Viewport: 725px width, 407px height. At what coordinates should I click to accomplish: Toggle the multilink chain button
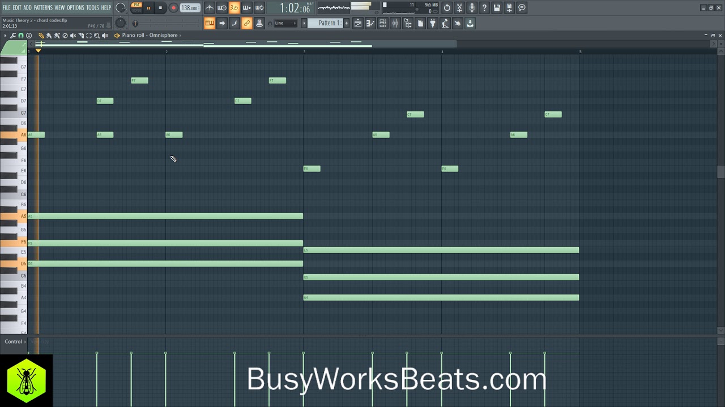(x=247, y=23)
